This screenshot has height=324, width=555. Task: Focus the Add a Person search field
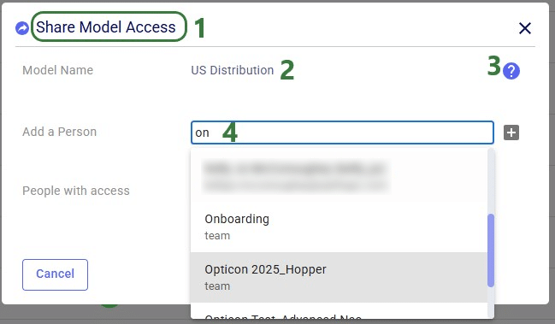tap(342, 133)
